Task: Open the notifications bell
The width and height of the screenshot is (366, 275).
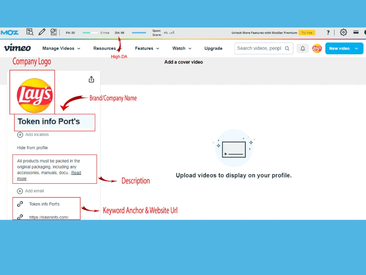Action: coord(303,48)
